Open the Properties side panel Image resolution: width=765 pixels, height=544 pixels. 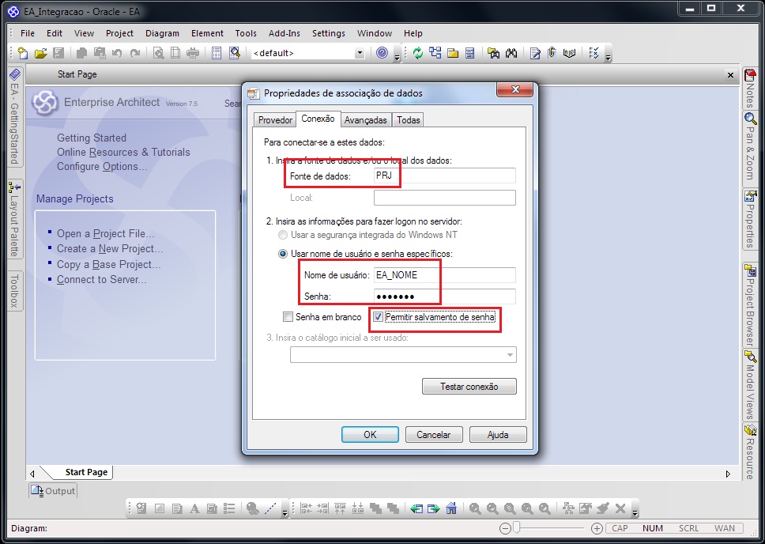[750, 219]
